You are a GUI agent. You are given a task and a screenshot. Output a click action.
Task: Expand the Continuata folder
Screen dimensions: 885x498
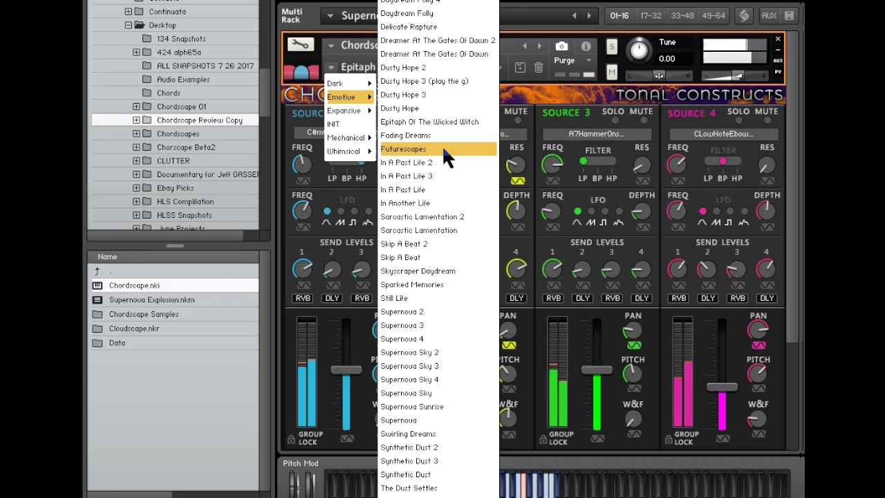tap(129, 12)
